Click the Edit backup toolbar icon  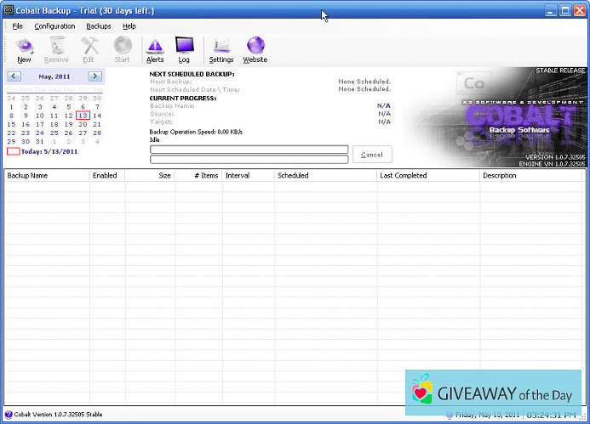coord(89,49)
